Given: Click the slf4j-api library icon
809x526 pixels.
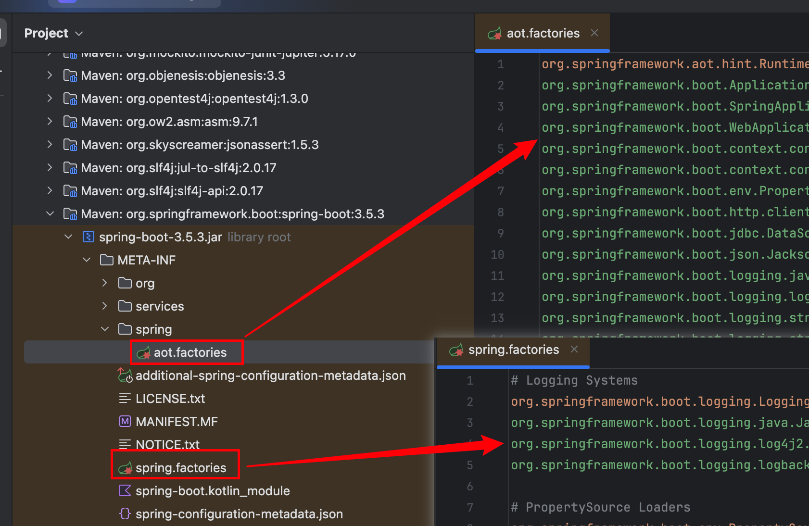Looking at the screenshot, I should (70, 191).
